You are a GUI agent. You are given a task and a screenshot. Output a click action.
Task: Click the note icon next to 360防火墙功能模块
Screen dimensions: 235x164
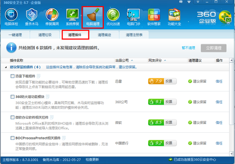pyautogui.click(x=48, y=97)
